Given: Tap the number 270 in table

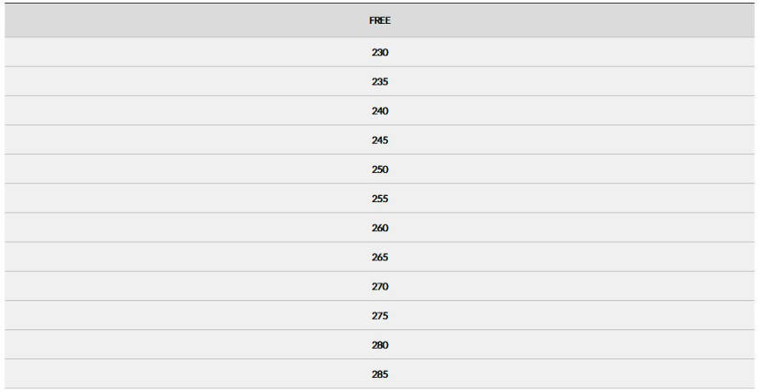Looking at the screenshot, I should tap(379, 286).
